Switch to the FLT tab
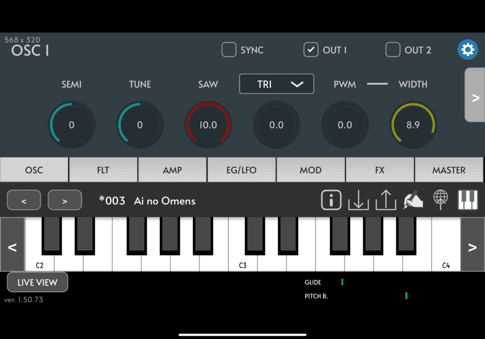Viewport: 485px width, 339px height. [103, 170]
